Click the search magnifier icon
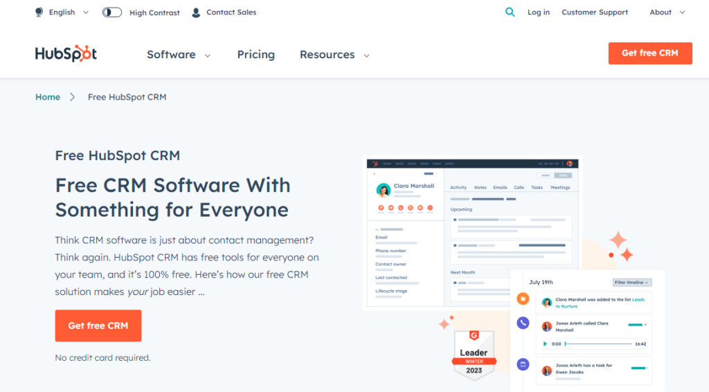 [x=510, y=12]
